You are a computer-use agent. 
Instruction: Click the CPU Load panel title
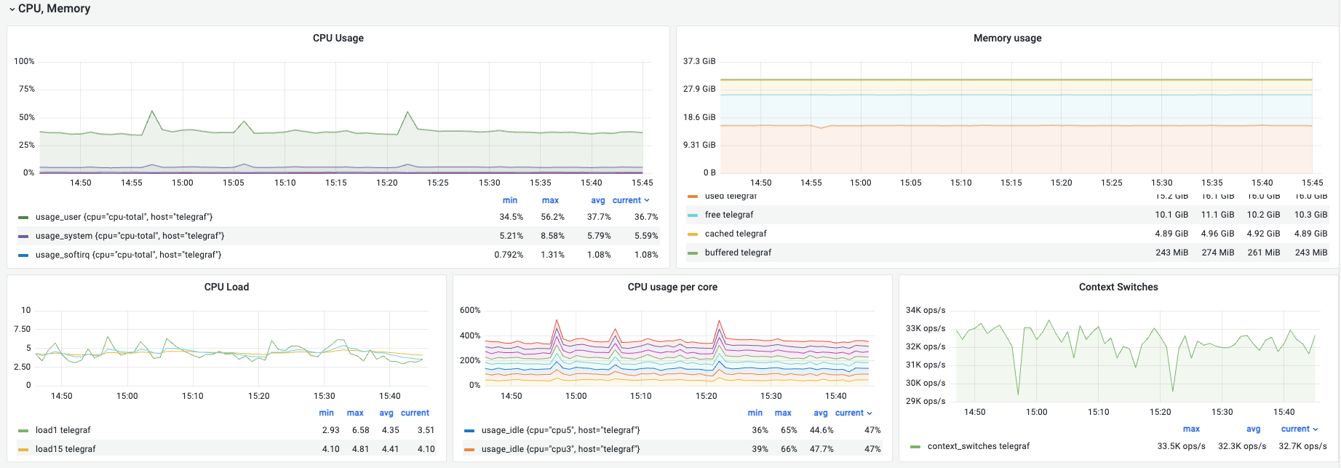pos(226,287)
